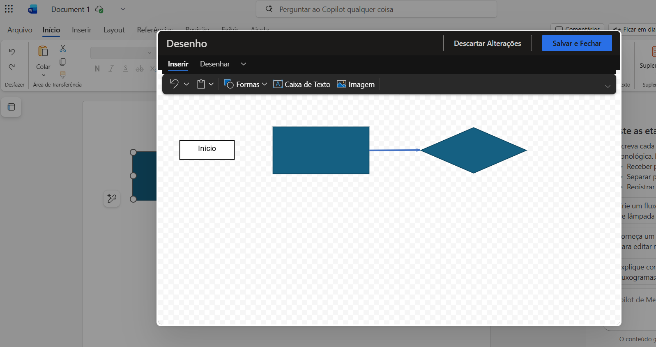This screenshot has height=347, width=656.
Task: Click the Copilot pen icon beside the page
Action: pyautogui.click(x=112, y=199)
